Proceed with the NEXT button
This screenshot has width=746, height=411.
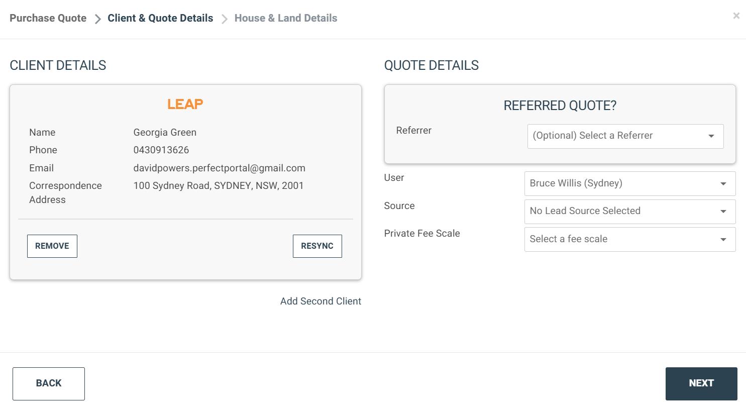tap(701, 383)
